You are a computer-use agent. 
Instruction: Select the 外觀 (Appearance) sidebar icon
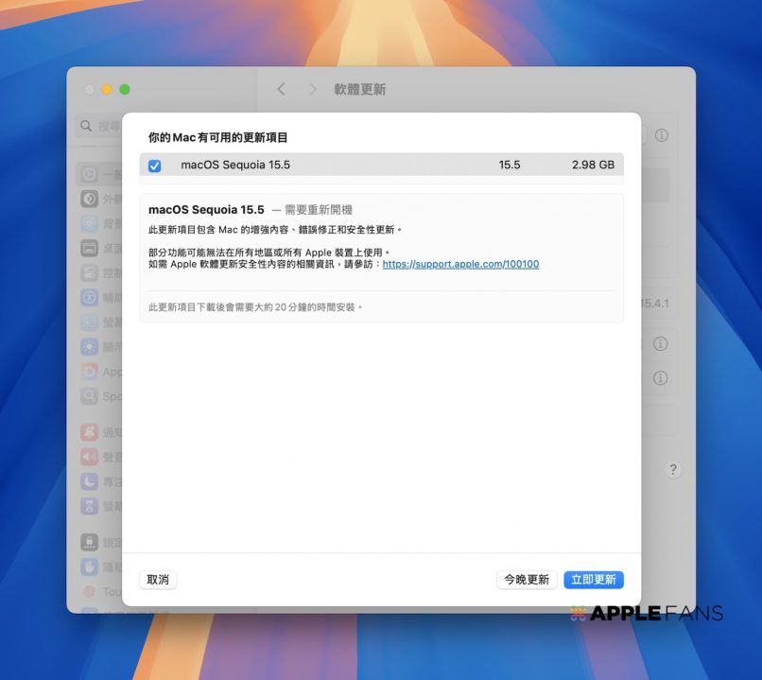pyautogui.click(x=89, y=199)
